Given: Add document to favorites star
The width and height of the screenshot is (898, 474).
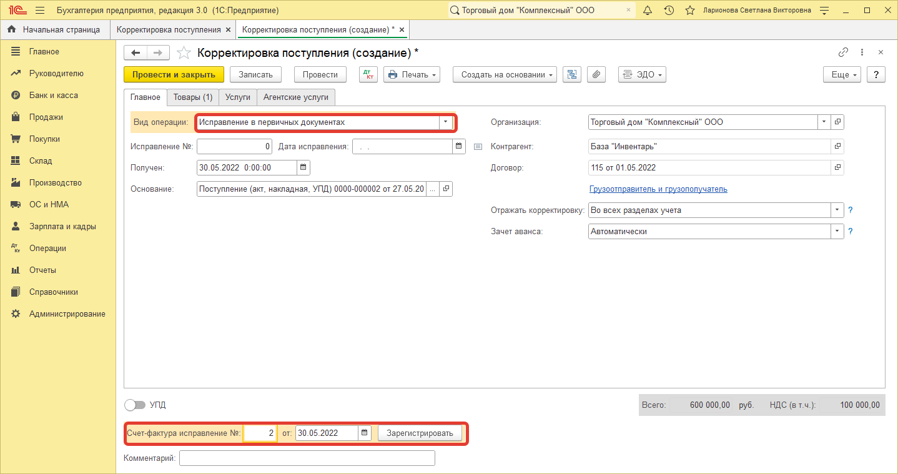Looking at the screenshot, I should pos(184,53).
